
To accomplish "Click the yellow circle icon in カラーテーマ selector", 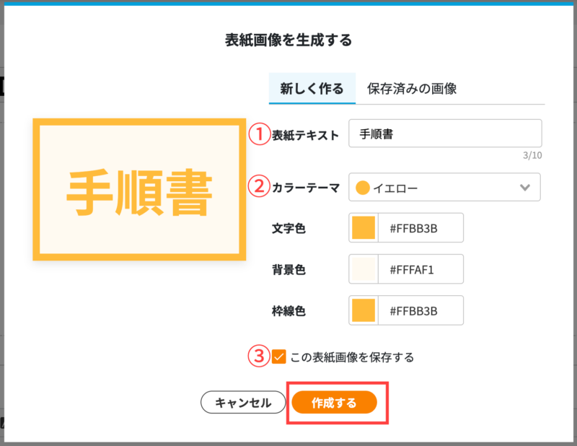I will (x=363, y=187).
